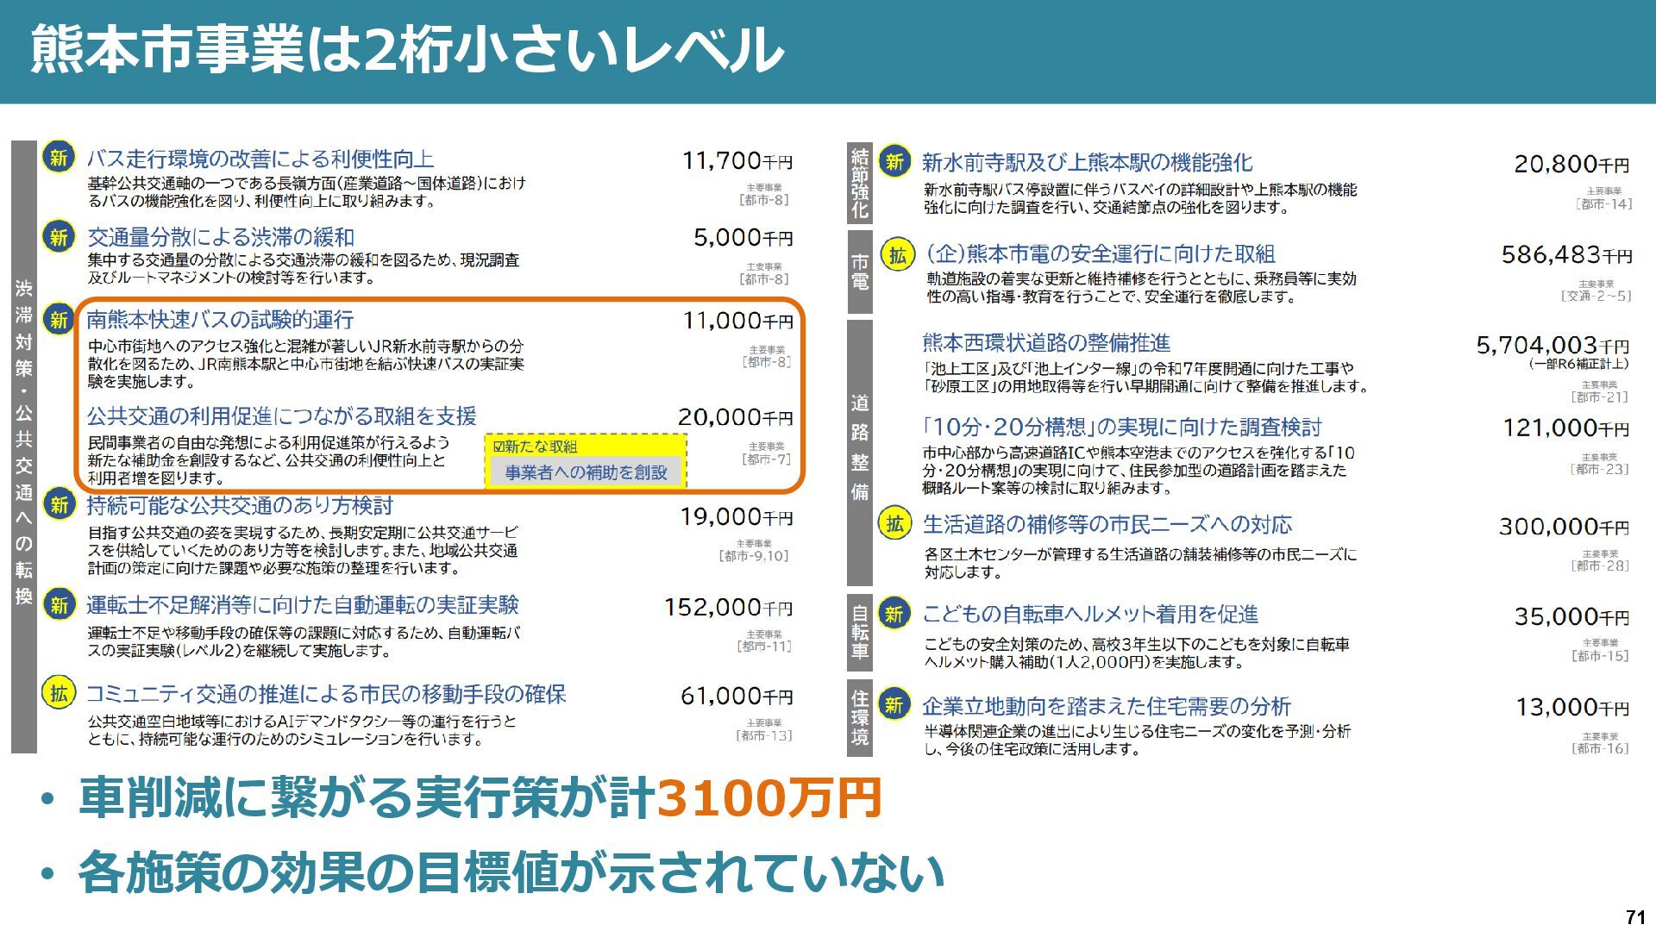
Task: Click the 渋滞対策・公共交通への転換 vertical tab
Action: coord(24,444)
